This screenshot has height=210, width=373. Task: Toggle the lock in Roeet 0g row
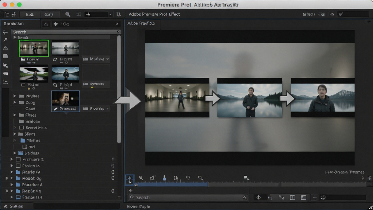click(x=113, y=178)
